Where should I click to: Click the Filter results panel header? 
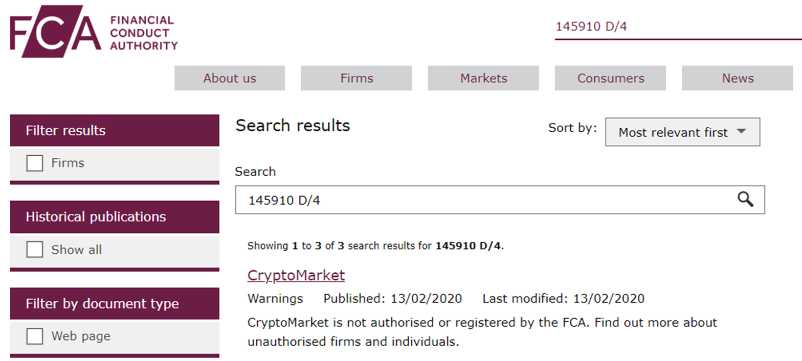[x=115, y=131]
